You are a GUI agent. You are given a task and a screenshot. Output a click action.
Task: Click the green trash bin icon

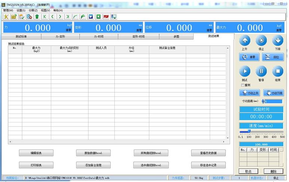tap(37, 17)
